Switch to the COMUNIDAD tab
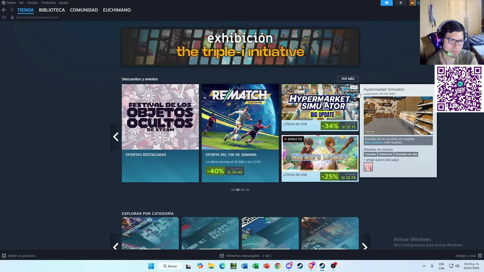 click(x=84, y=10)
